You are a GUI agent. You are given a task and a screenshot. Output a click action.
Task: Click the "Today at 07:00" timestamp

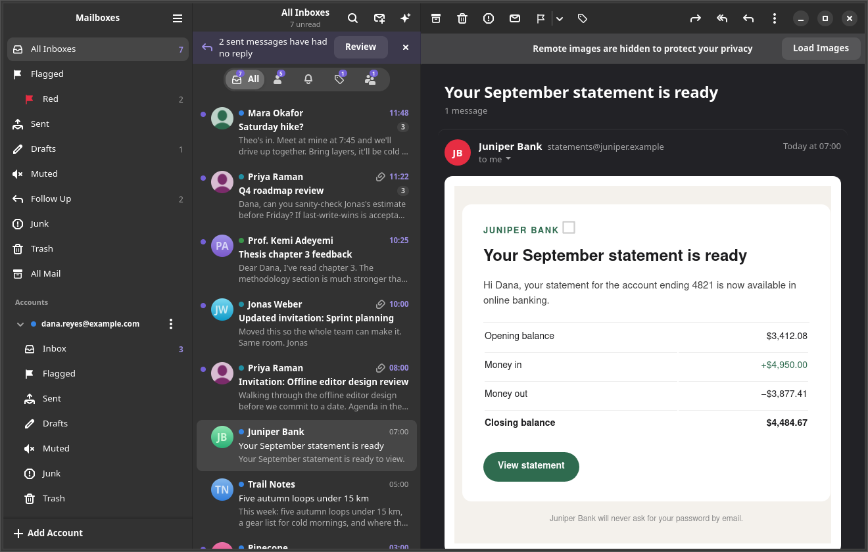tap(812, 147)
